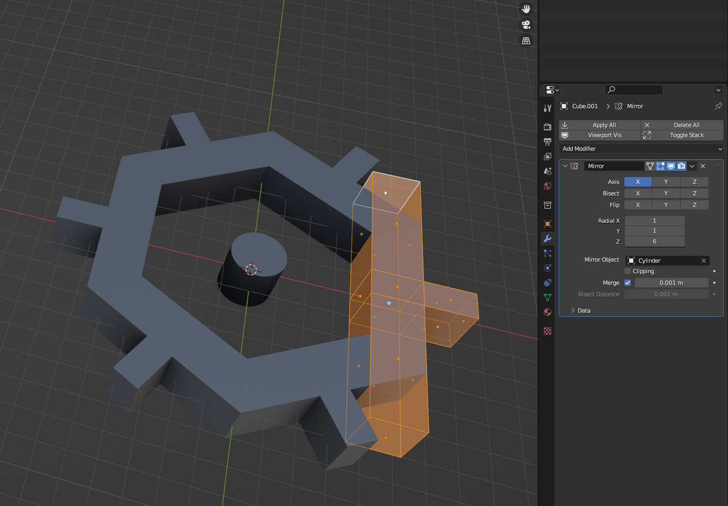
Task: Click Viewport Vis button
Action: 600,135
